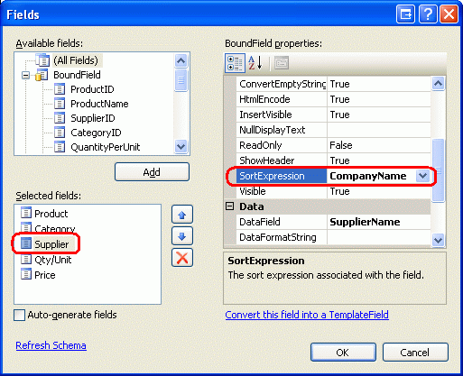Open the SortExpression dropdown arrow

422,176
